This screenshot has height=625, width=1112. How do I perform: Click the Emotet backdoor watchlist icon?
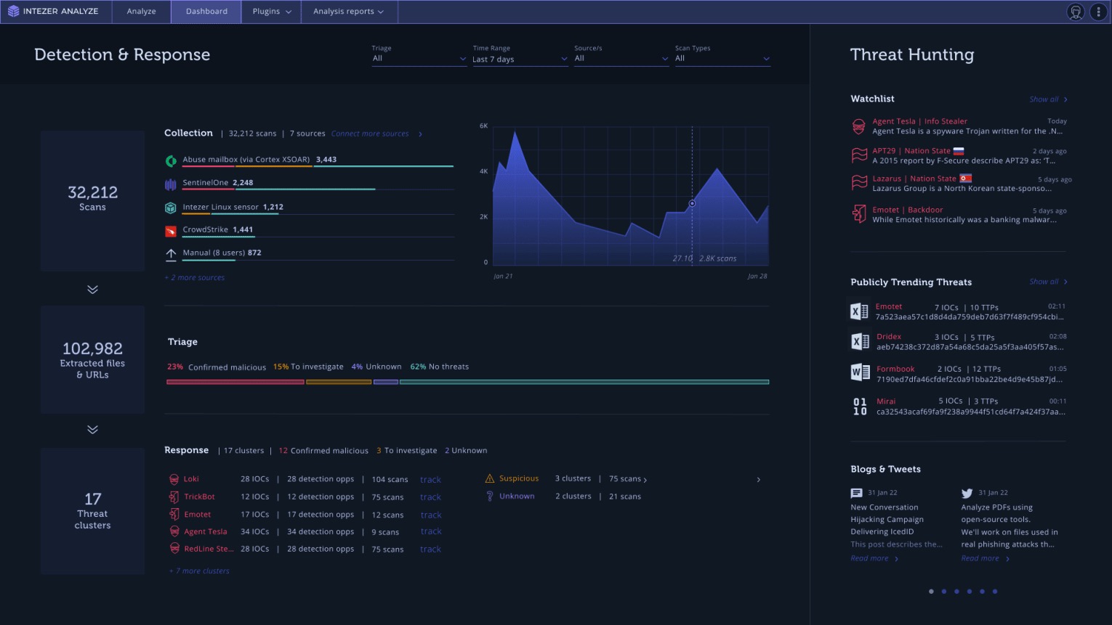point(859,213)
